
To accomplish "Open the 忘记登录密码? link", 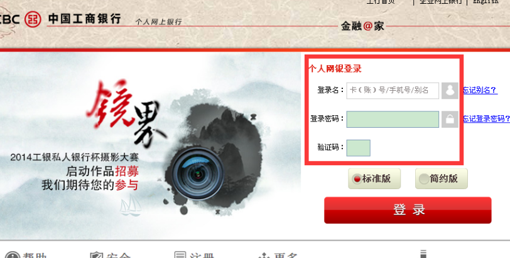I will click(486, 118).
